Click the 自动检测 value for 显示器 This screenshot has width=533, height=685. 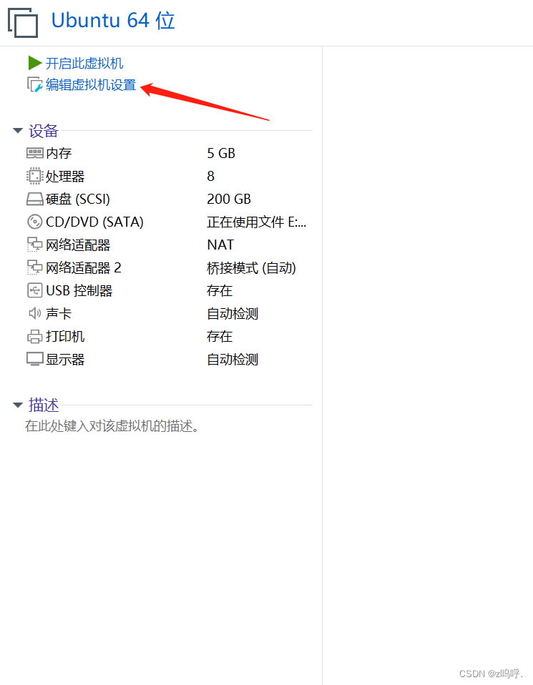tap(233, 360)
